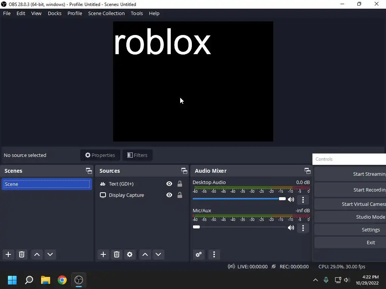Click the volume tray icon

347,280
